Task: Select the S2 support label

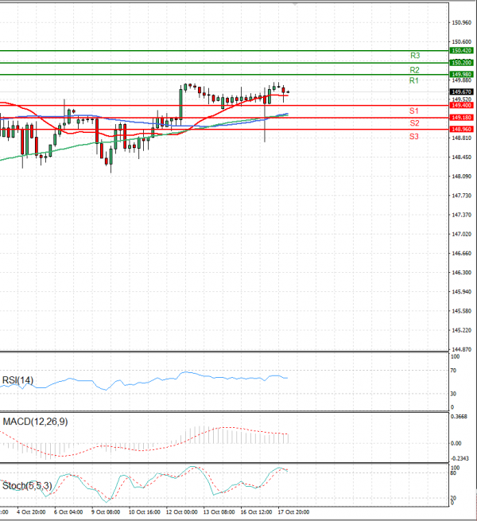Action: [x=414, y=123]
